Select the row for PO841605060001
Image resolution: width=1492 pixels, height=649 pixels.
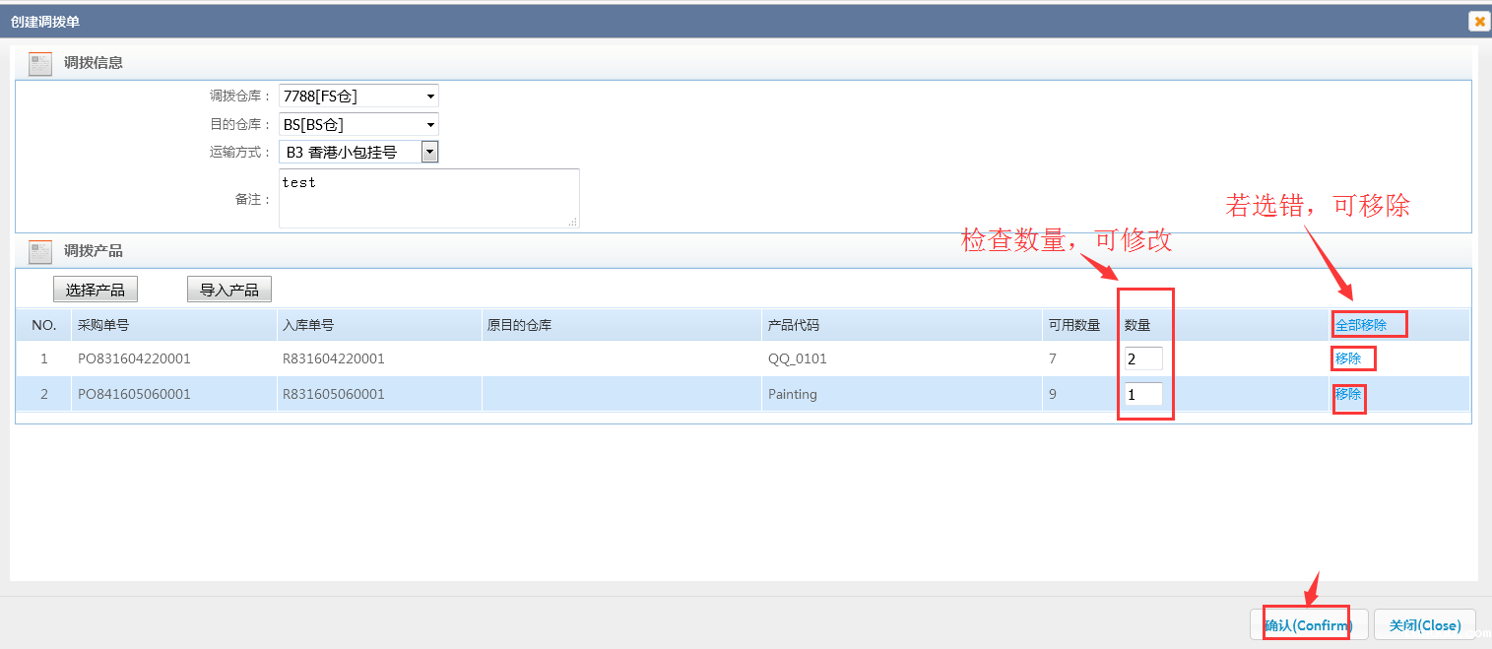click(x=591, y=394)
